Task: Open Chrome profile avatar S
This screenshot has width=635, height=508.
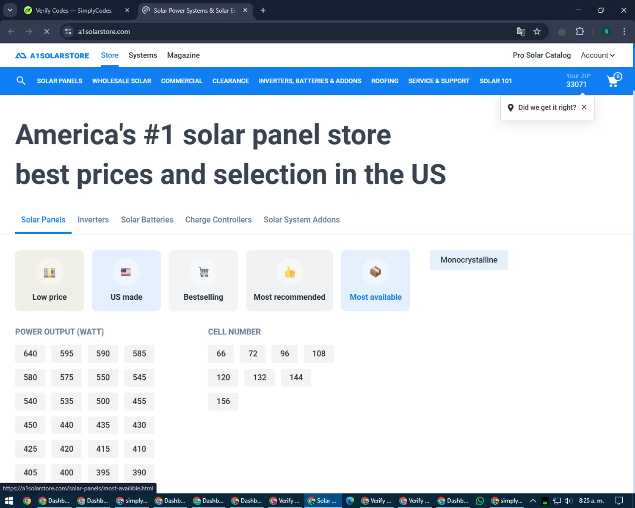Action: pyautogui.click(x=606, y=31)
